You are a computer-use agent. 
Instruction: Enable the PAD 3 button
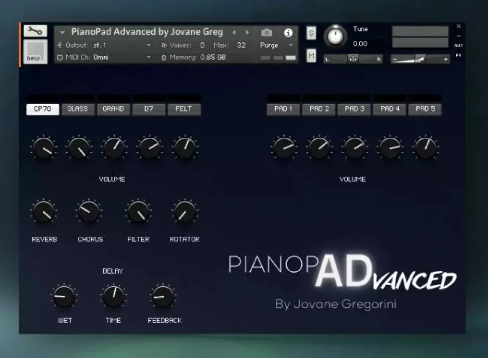pyautogui.click(x=354, y=109)
